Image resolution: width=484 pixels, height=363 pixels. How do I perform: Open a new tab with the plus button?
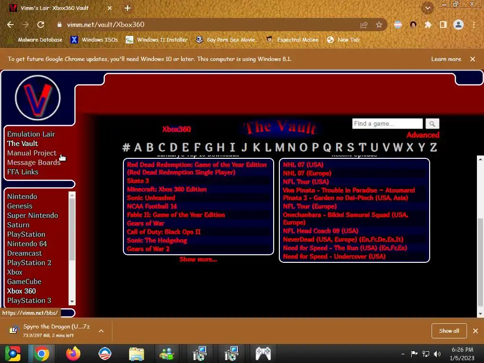point(128,9)
